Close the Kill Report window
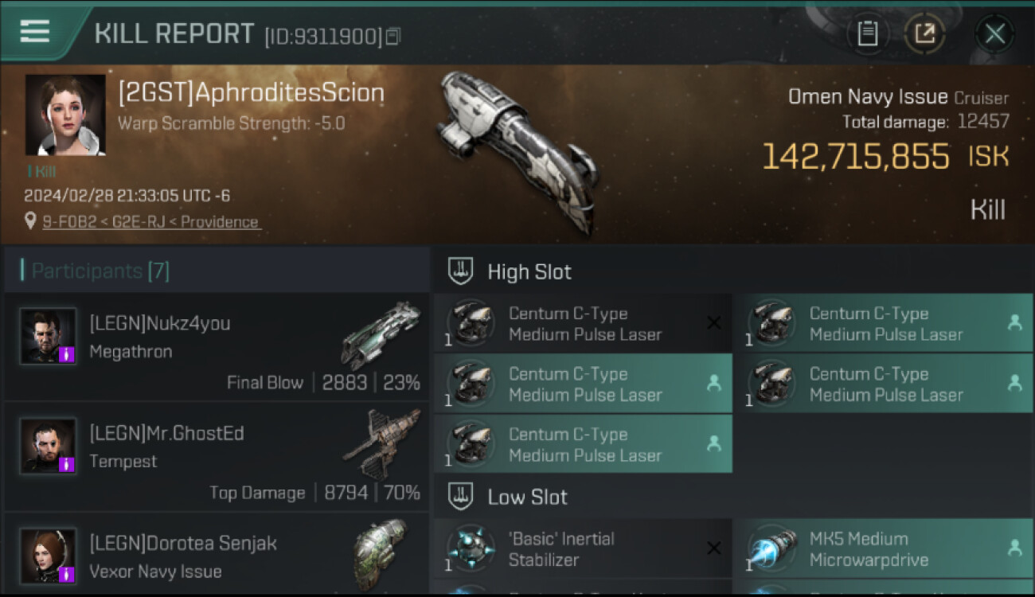The image size is (1035, 597). click(994, 34)
